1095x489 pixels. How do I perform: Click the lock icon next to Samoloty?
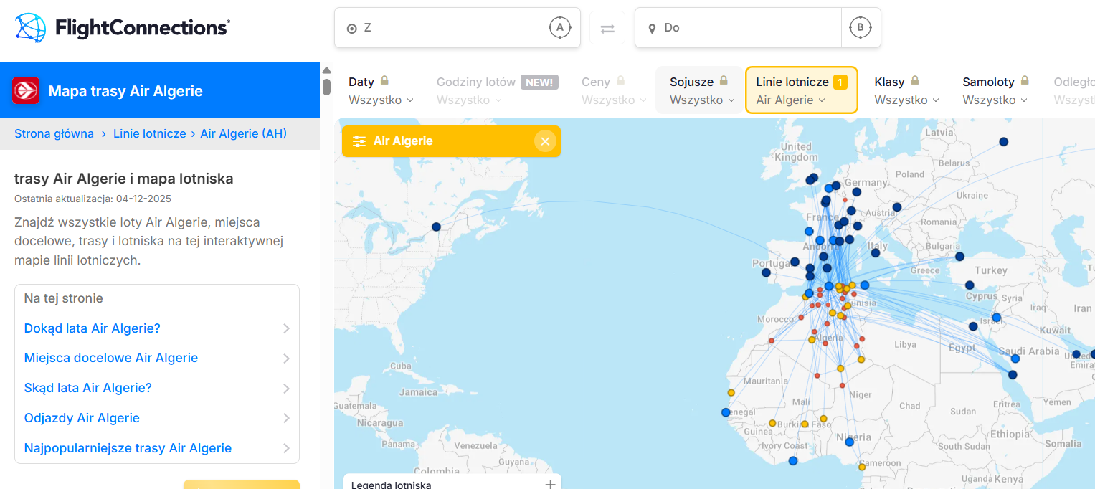pyautogui.click(x=1025, y=81)
